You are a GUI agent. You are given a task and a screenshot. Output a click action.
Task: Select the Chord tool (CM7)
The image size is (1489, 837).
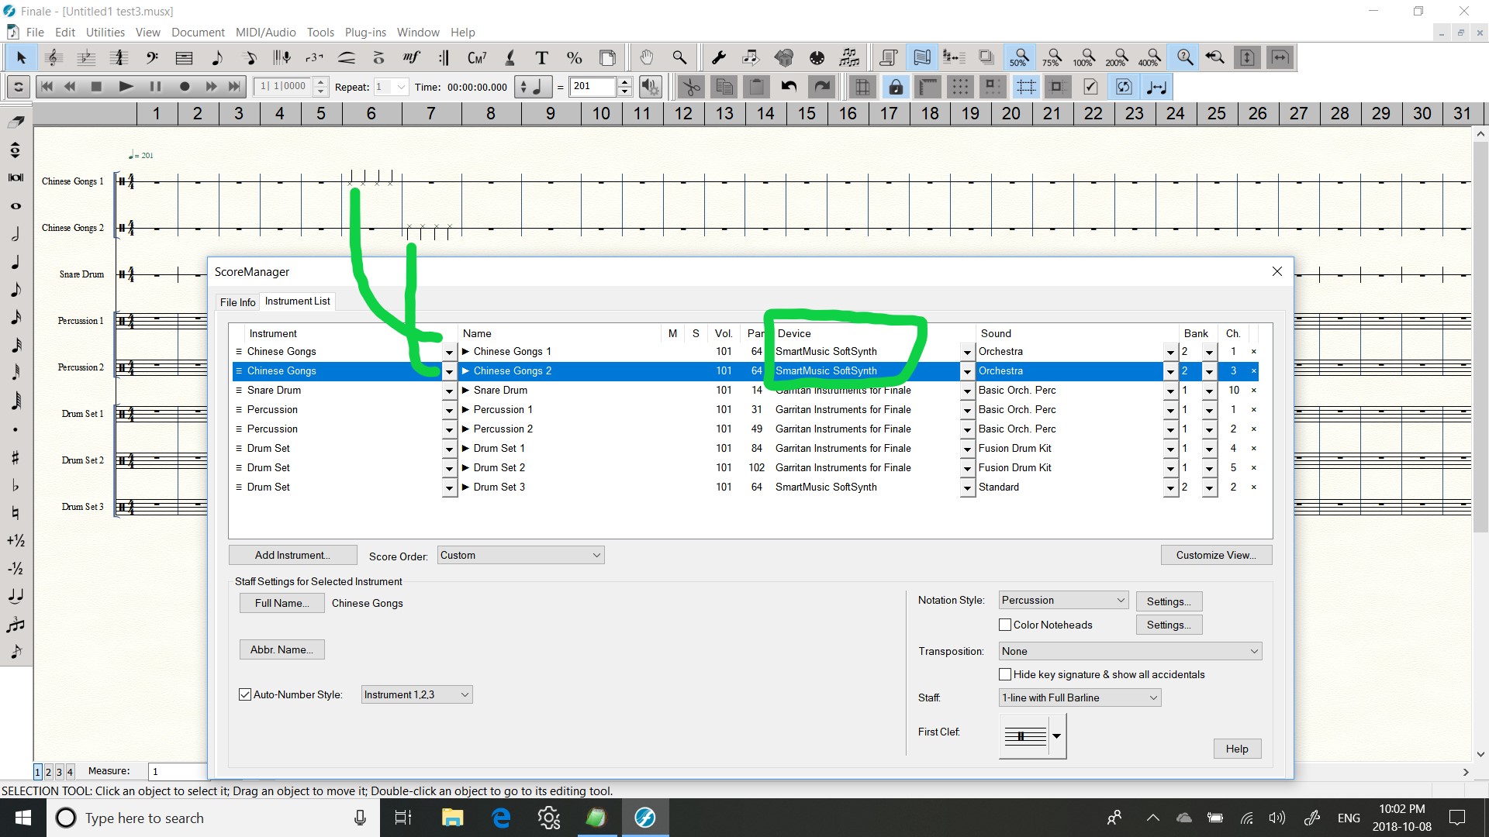(x=477, y=57)
